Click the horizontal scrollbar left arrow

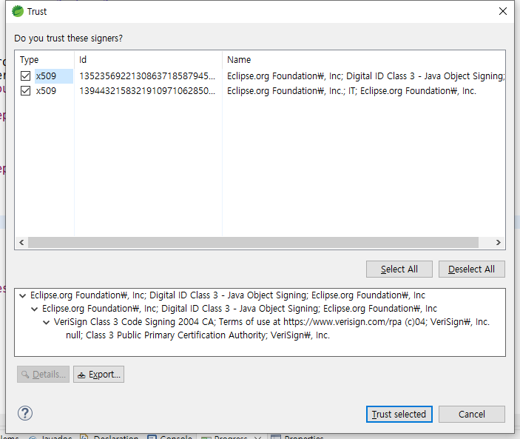(x=21, y=242)
